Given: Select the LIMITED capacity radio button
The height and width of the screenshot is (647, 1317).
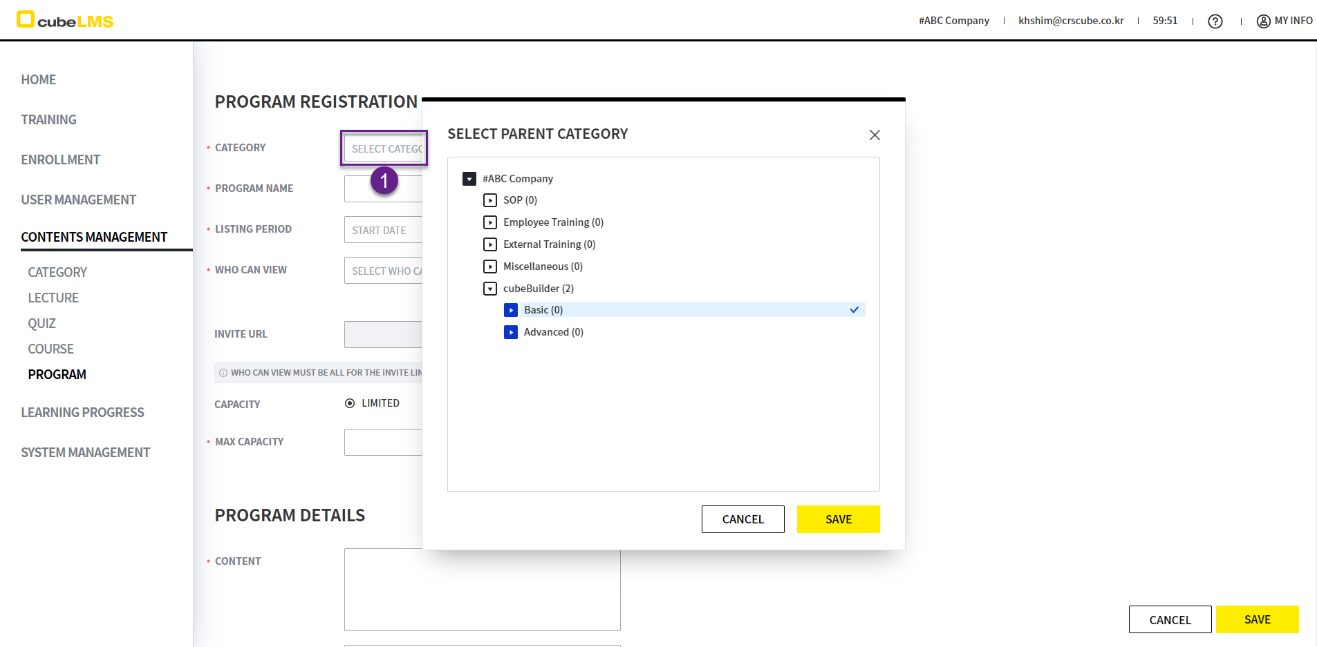Looking at the screenshot, I should point(350,403).
